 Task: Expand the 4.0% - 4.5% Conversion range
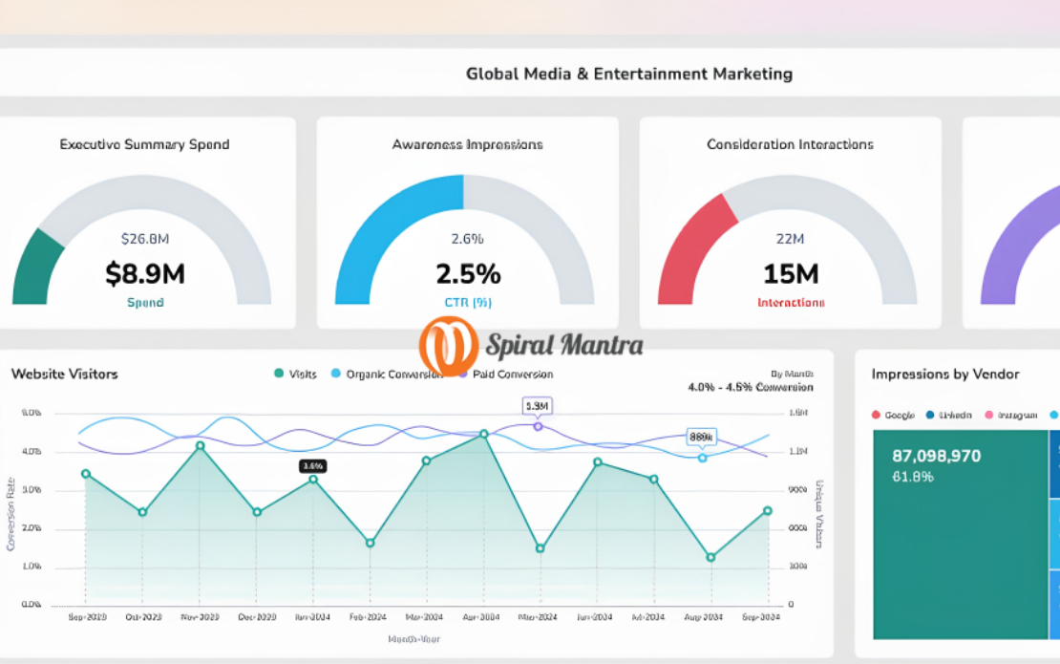click(x=750, y=387)
